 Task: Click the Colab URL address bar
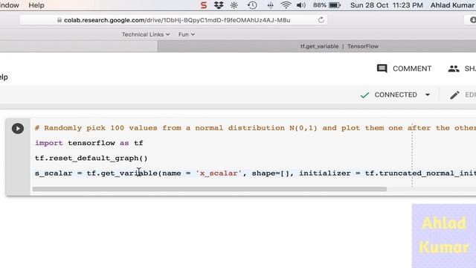[x=173, y=20]
